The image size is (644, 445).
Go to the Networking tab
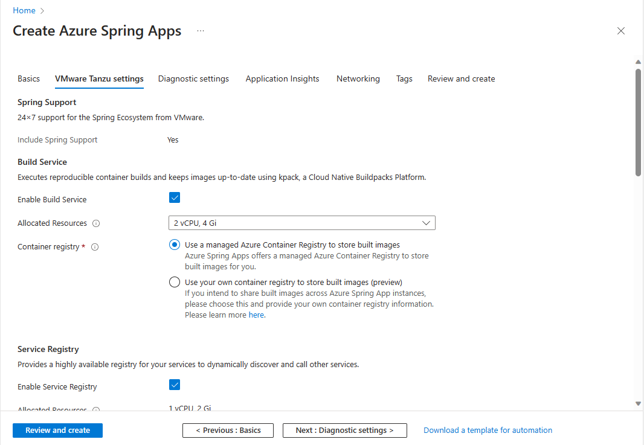pos(358,79)
